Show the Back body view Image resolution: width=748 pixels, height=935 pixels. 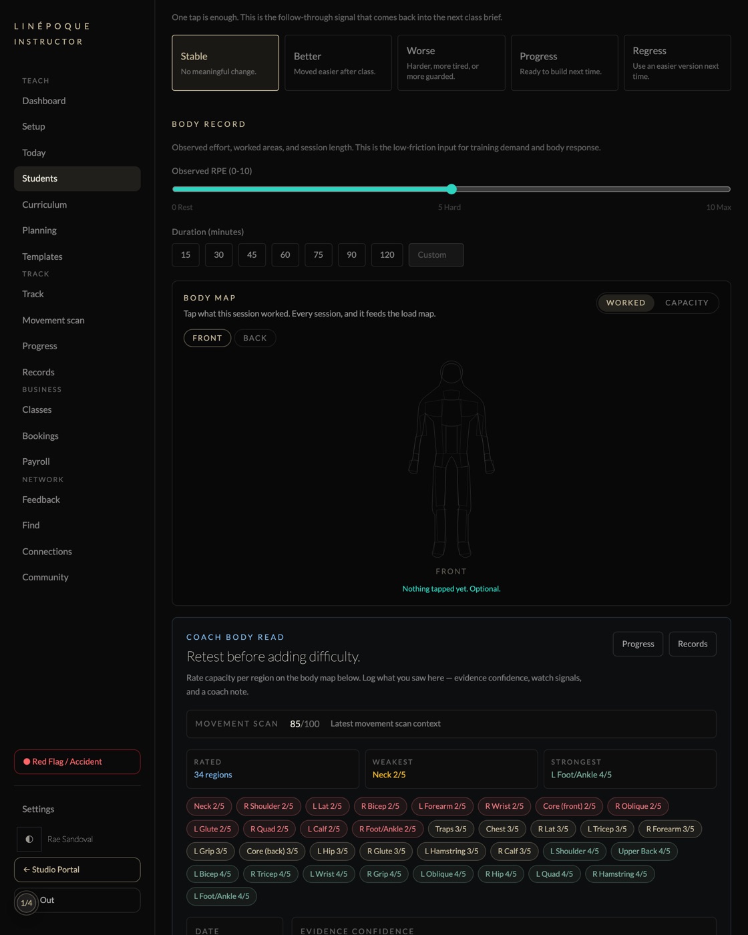[x=255, y=338]
